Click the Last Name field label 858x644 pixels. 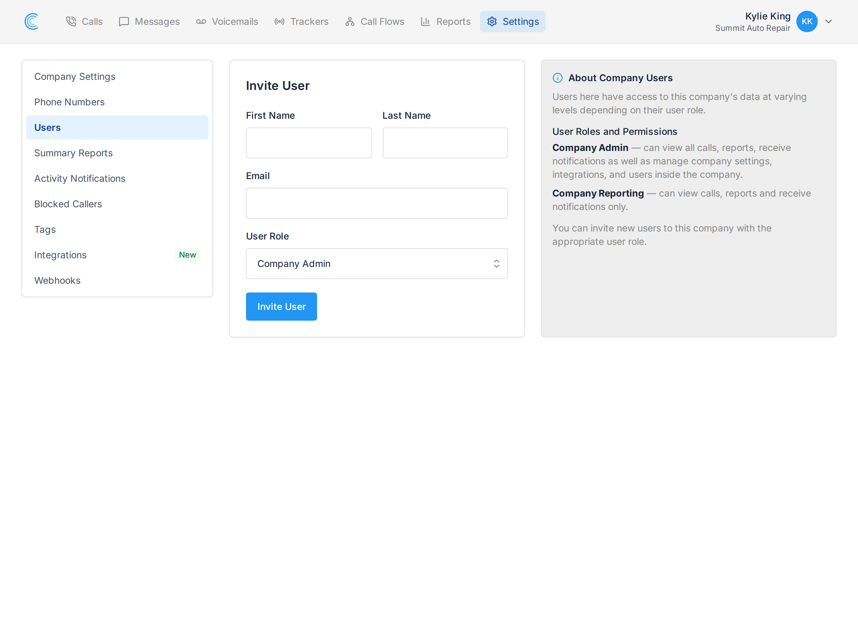(406, 115)
